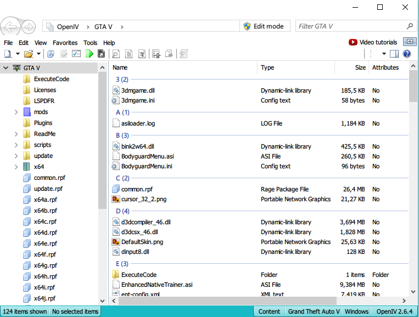The width and height of the screenshot is (419, 317).
Task: Click the filter magnifier icon
Action: click(x=410, y=26)
